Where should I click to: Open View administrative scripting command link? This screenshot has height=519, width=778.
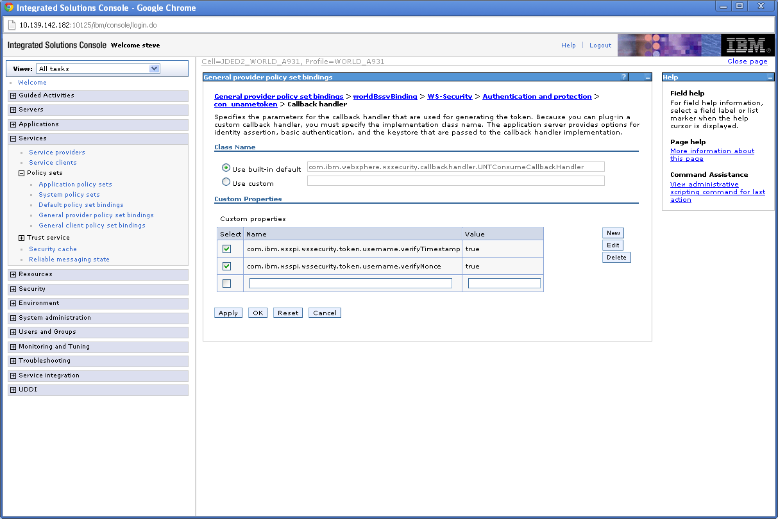tap(718, 192)
